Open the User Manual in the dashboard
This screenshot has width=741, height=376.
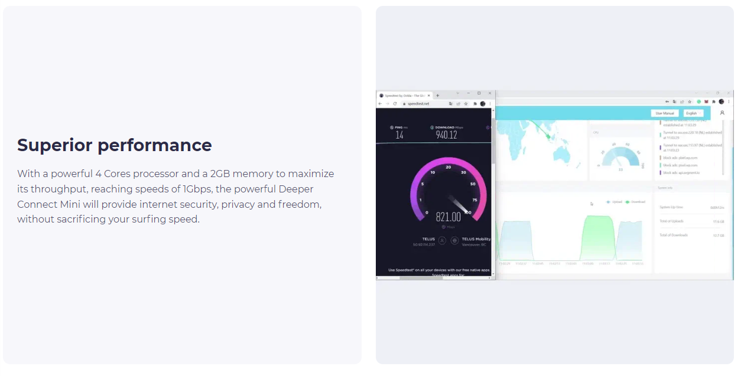point(665,113)
